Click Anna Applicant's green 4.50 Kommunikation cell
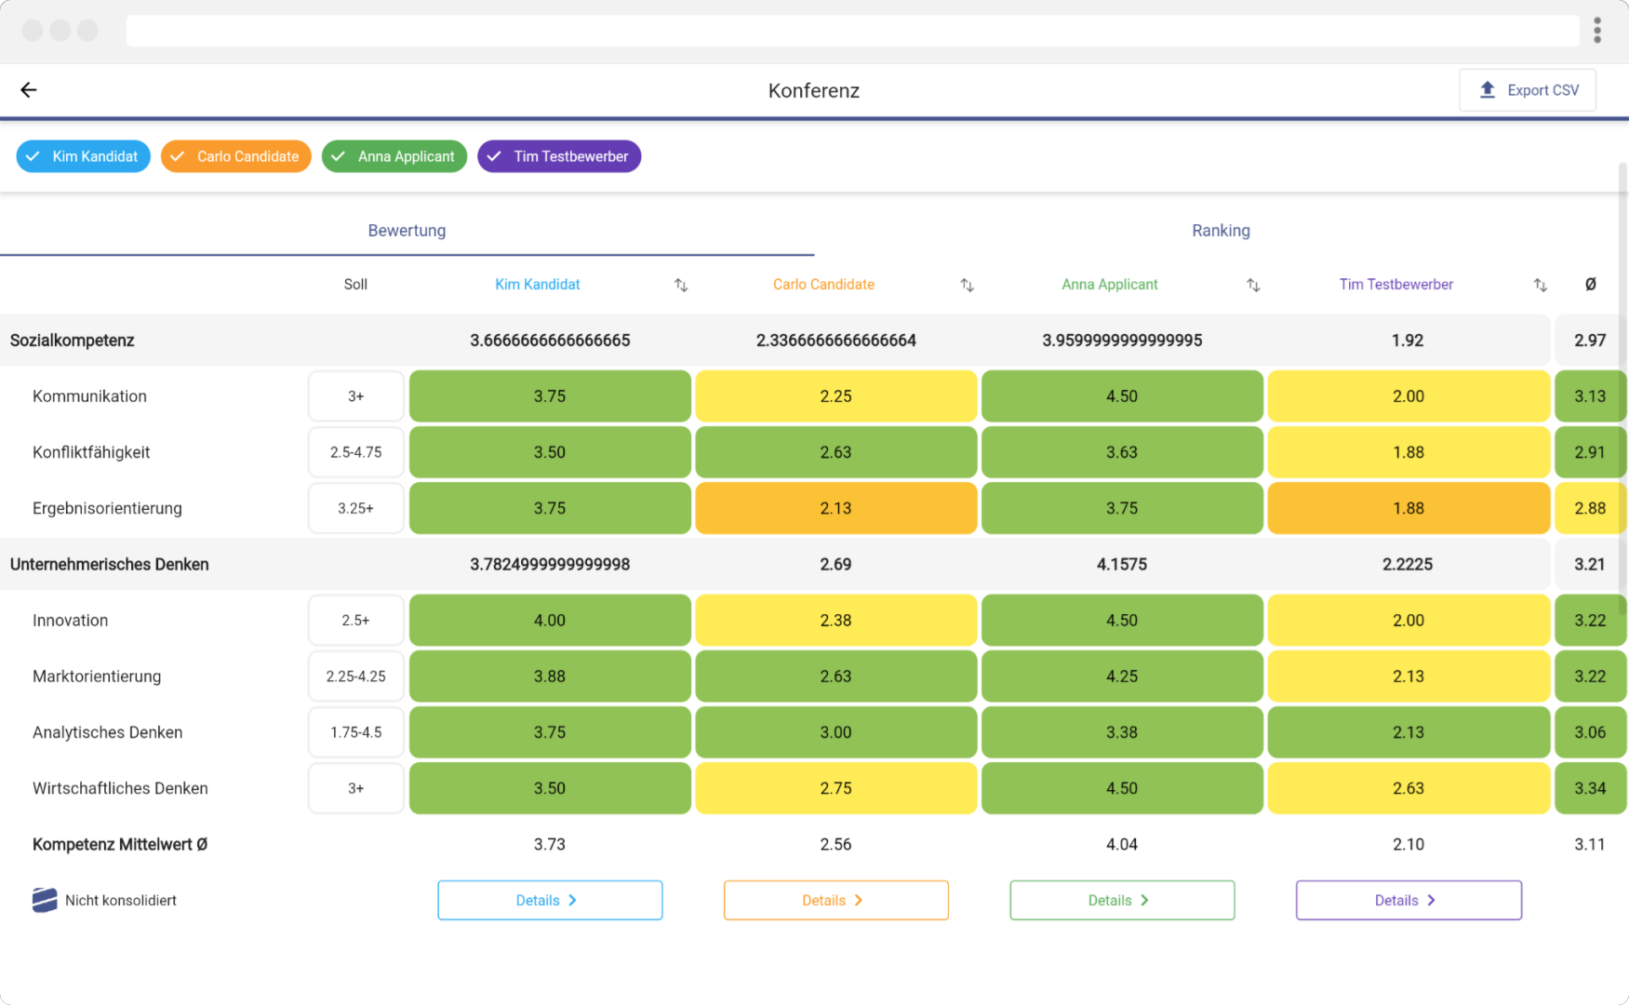 click(x=1121, y=395)
